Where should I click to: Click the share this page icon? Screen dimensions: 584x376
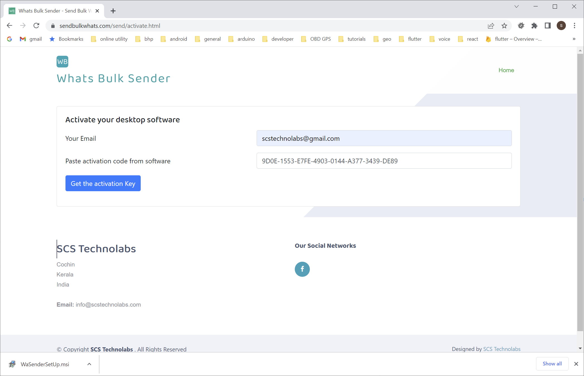(491, 26)
